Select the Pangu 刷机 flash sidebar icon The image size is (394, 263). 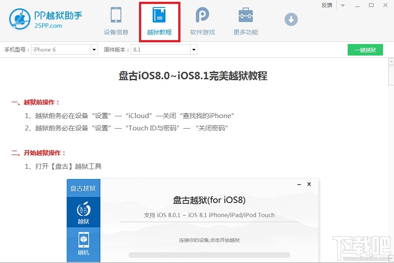pos(83,243)
